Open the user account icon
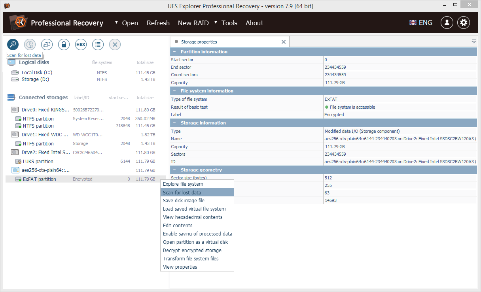Screen dimensions: 481x292 tap(447, 23)
